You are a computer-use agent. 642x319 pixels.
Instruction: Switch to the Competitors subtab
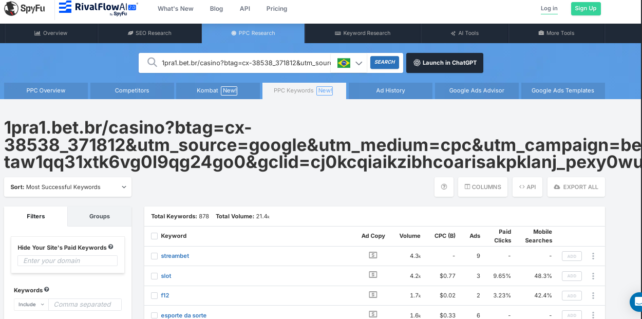[132, 90]
